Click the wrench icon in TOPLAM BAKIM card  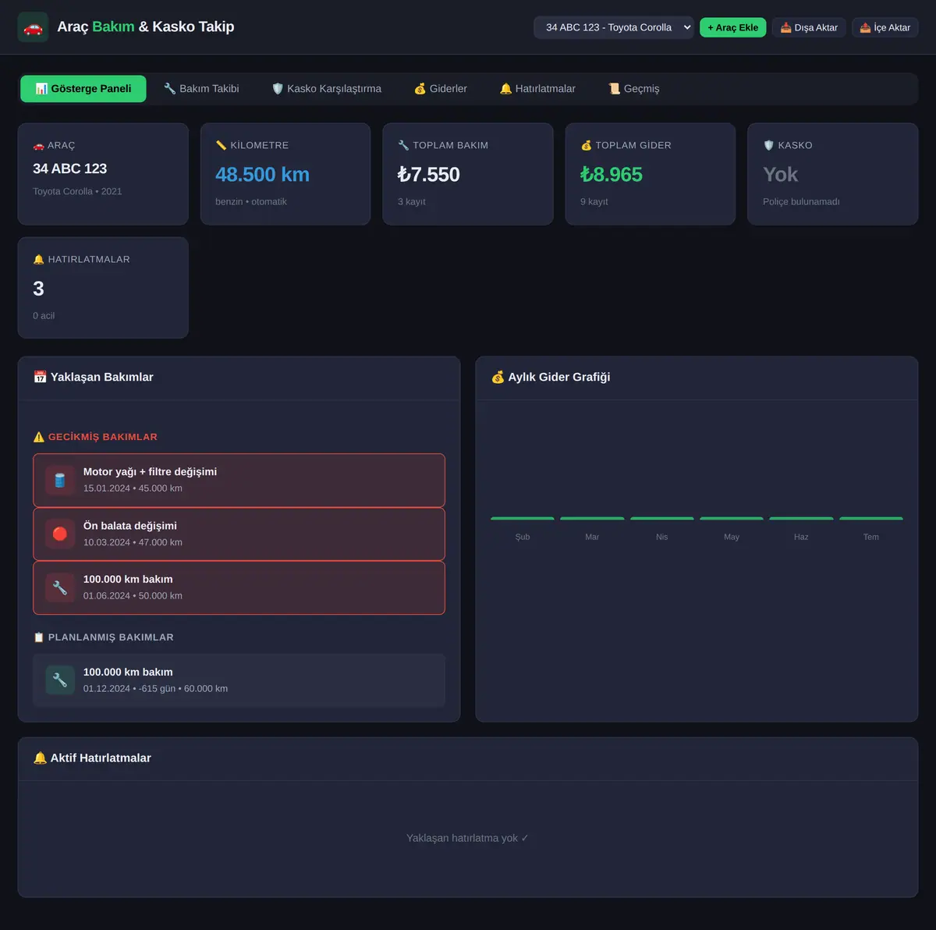tap(403, 146)
